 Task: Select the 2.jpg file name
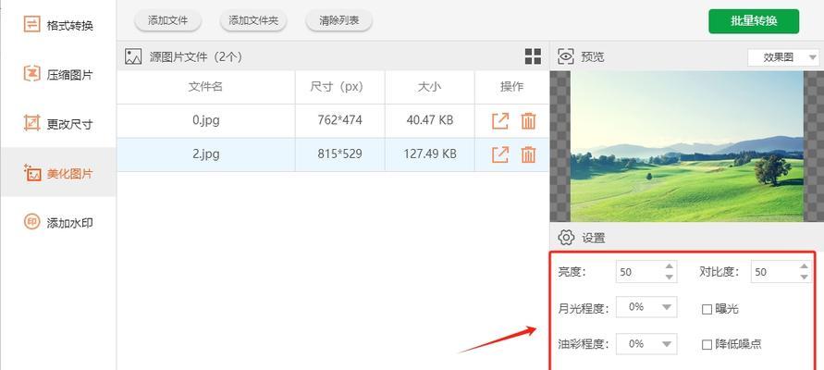tap(206, 154)
